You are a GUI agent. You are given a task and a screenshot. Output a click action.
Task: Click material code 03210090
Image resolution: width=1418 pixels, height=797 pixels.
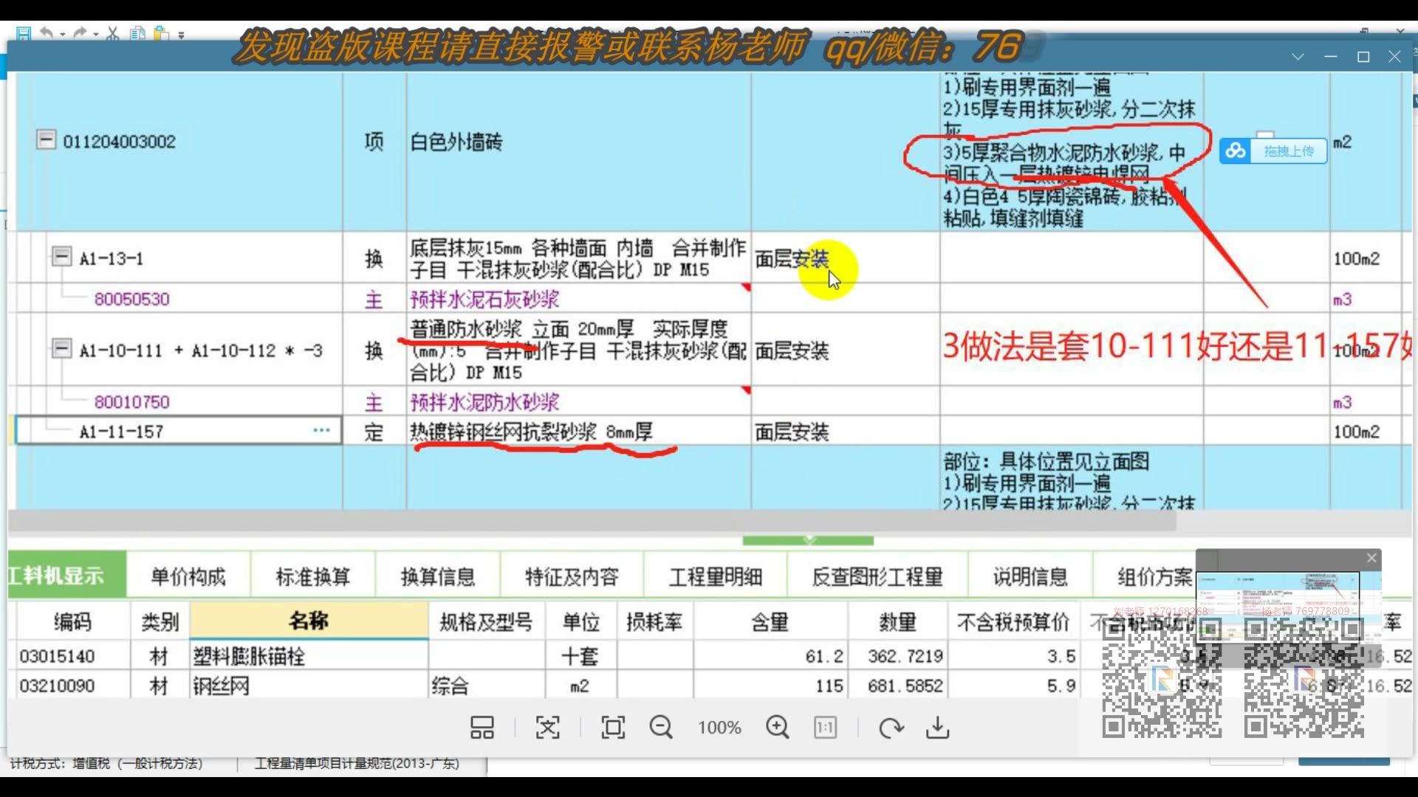(58, 686)
